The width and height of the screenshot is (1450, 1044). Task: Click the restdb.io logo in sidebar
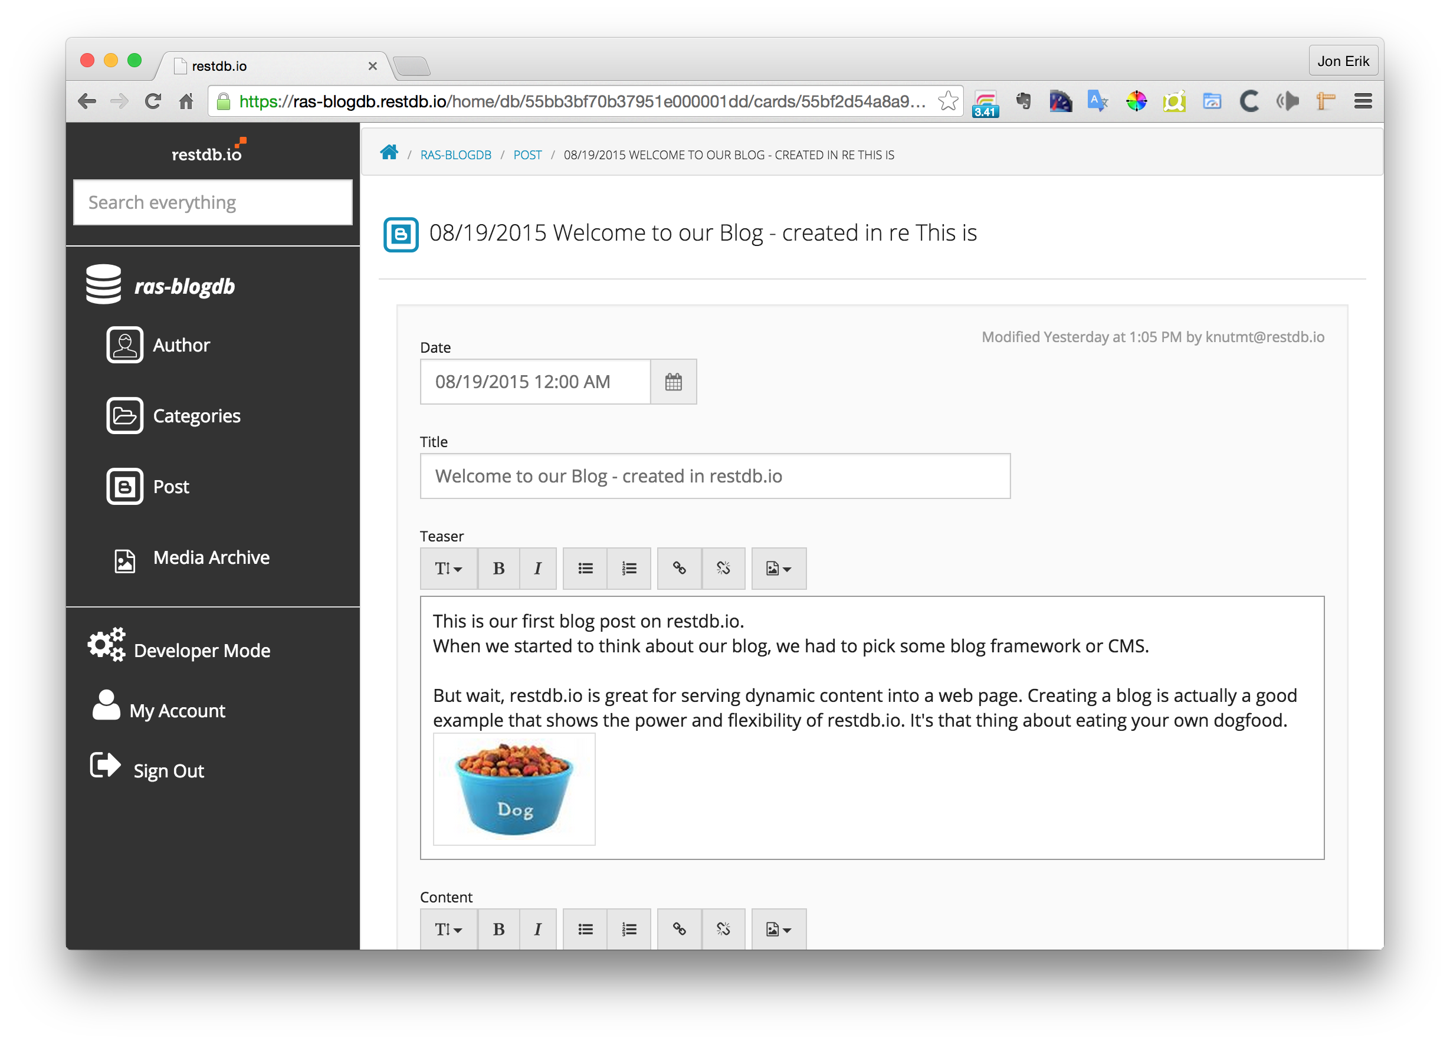tap(208, 151)
